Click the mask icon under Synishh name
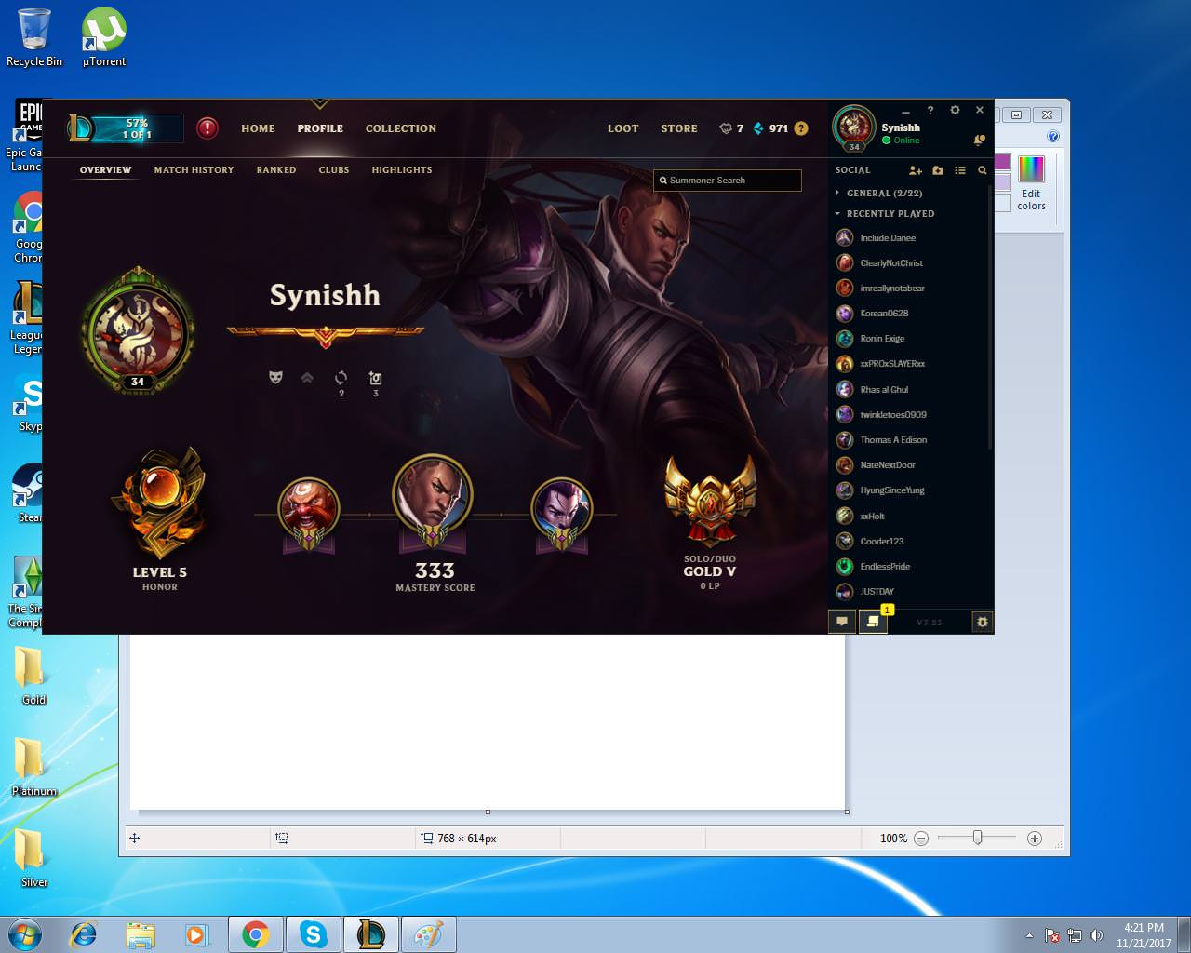Screen dimensions: 1191x953 [x=275, y=377]
